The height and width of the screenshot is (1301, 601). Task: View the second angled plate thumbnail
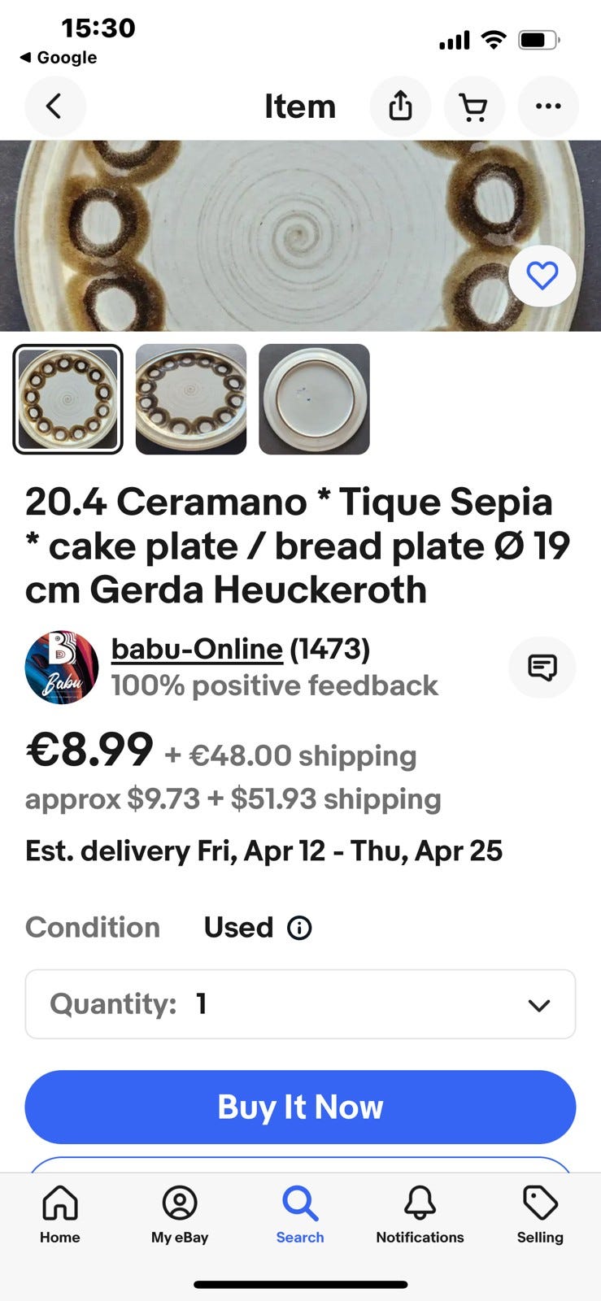191,399
